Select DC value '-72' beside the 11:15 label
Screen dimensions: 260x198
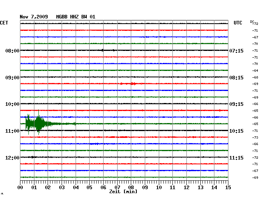click(x=255, y=158)
